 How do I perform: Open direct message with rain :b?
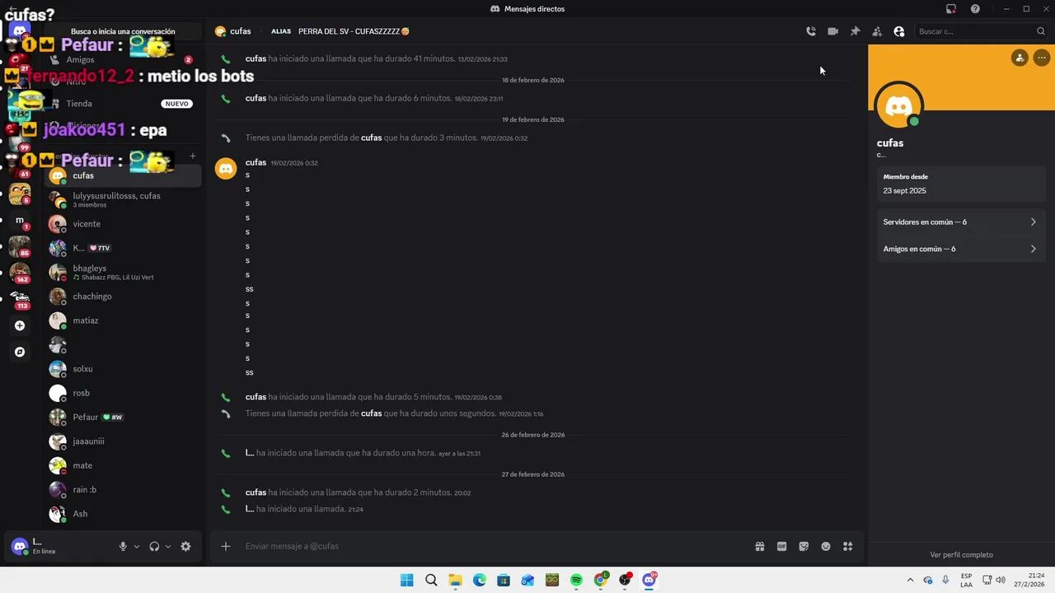coord(123,489)
